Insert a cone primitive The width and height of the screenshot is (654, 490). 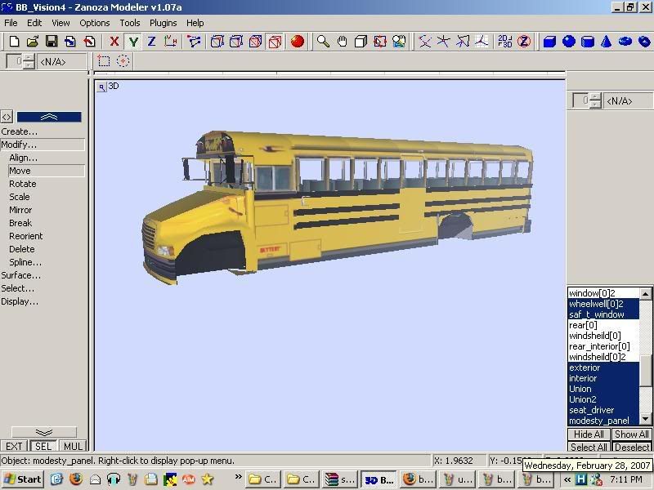pos(607,42)
